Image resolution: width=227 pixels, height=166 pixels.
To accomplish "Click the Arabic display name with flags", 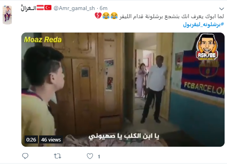I will click(x=36, y=8).
